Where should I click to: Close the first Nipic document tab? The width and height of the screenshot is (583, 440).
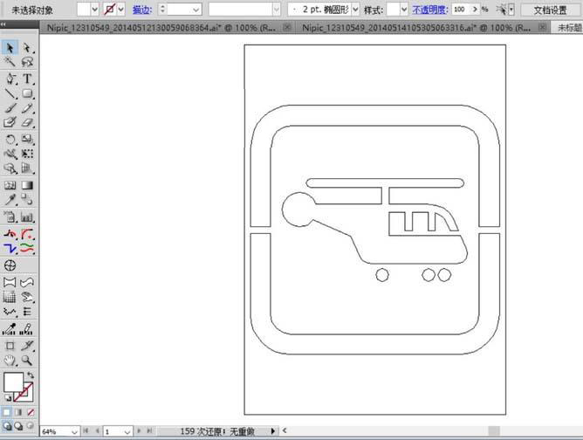pyautogui.click(x=287, y=27)
